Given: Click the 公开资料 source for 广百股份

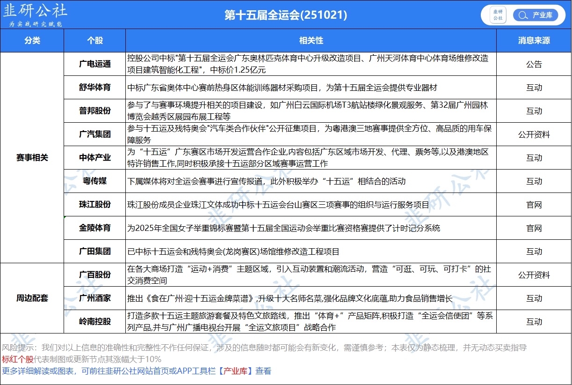Looking at the screenshot, I should click(x=534, y=275).
